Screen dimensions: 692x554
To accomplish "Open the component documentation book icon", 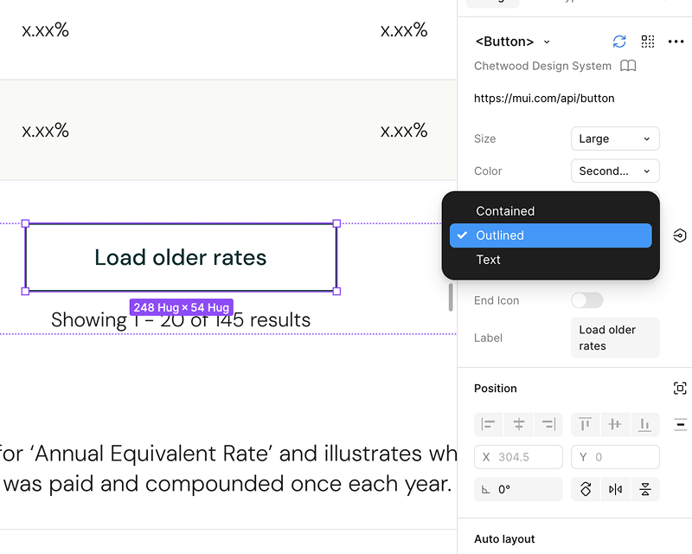I will click(629, 66).
